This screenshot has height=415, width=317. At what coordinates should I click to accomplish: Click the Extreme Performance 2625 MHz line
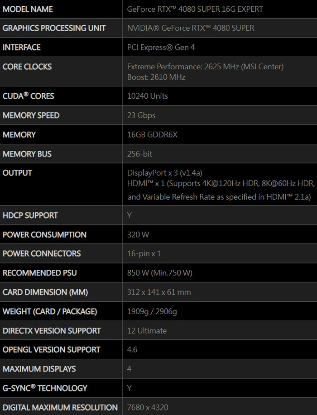click(x=205, y=67)
